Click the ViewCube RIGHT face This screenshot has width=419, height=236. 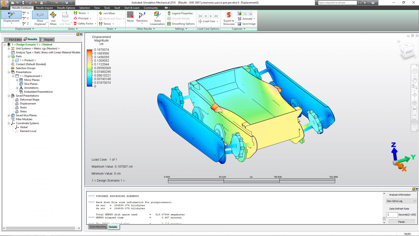pyautogui.click(x=409, y=52)
